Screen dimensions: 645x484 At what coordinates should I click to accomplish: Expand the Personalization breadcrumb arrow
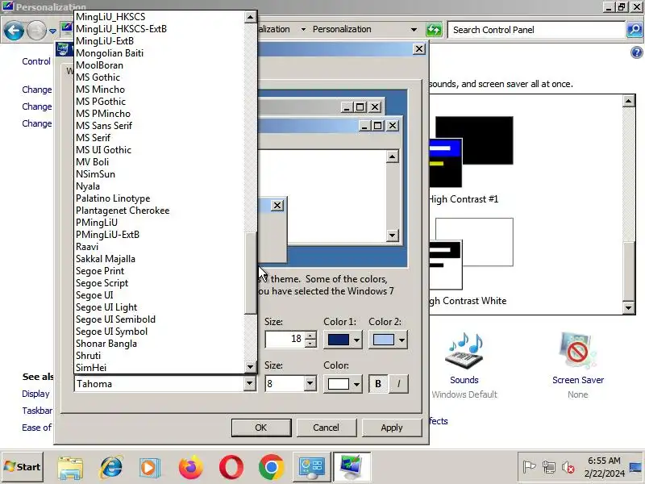[x=303, y=30]
